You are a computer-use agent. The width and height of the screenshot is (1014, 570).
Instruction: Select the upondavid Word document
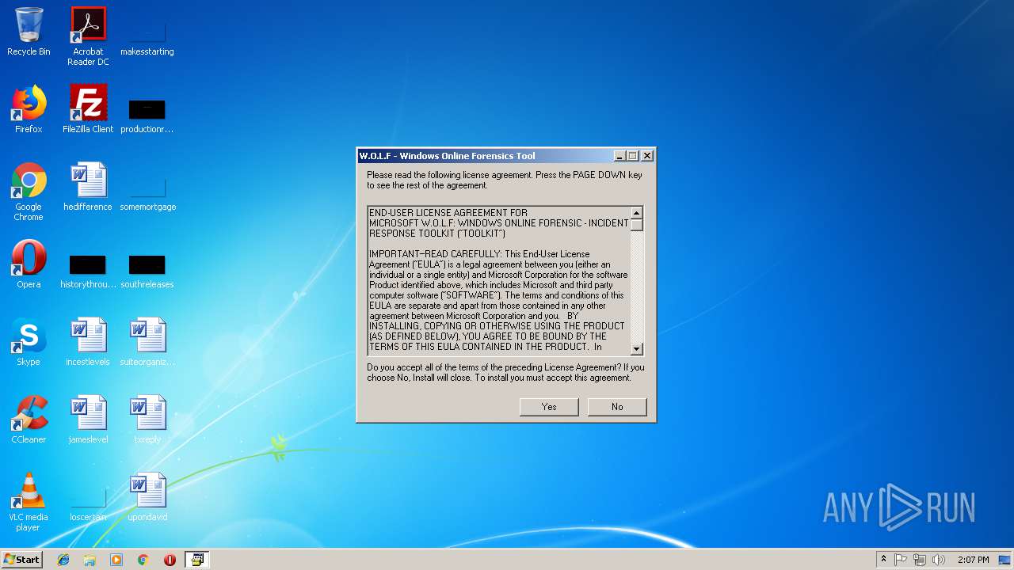(x=147, y=497)
